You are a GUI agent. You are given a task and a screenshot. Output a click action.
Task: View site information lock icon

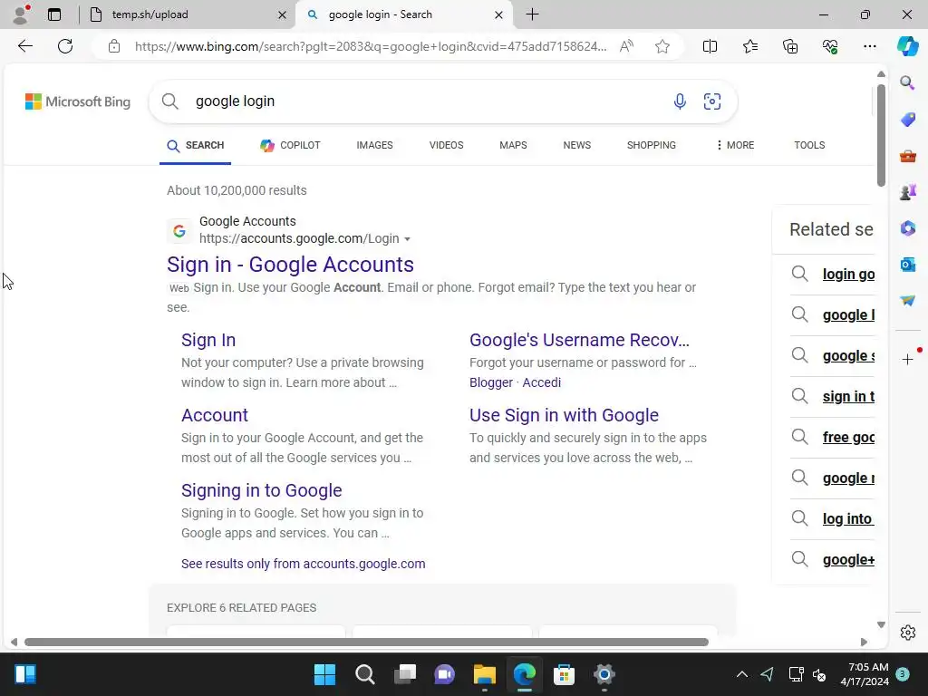point(114,46)
